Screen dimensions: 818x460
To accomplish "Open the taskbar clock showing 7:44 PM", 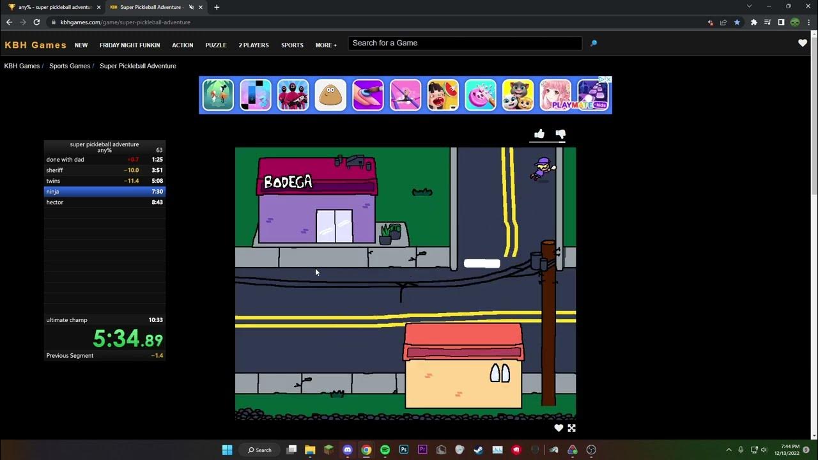I will click(787, 450).
